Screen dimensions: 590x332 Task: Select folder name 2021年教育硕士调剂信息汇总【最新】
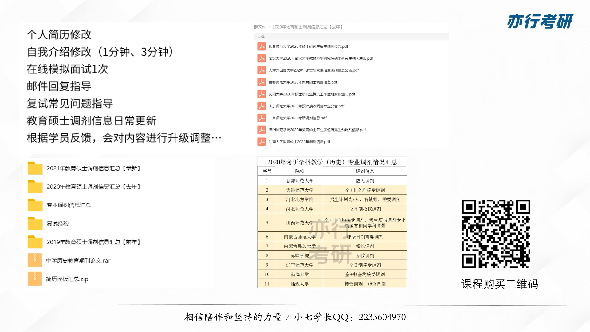(x=94, y=168)
